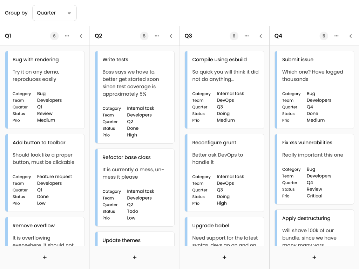Open the Group by dropdown
The image size is (359, 269).
pos(54,13)
